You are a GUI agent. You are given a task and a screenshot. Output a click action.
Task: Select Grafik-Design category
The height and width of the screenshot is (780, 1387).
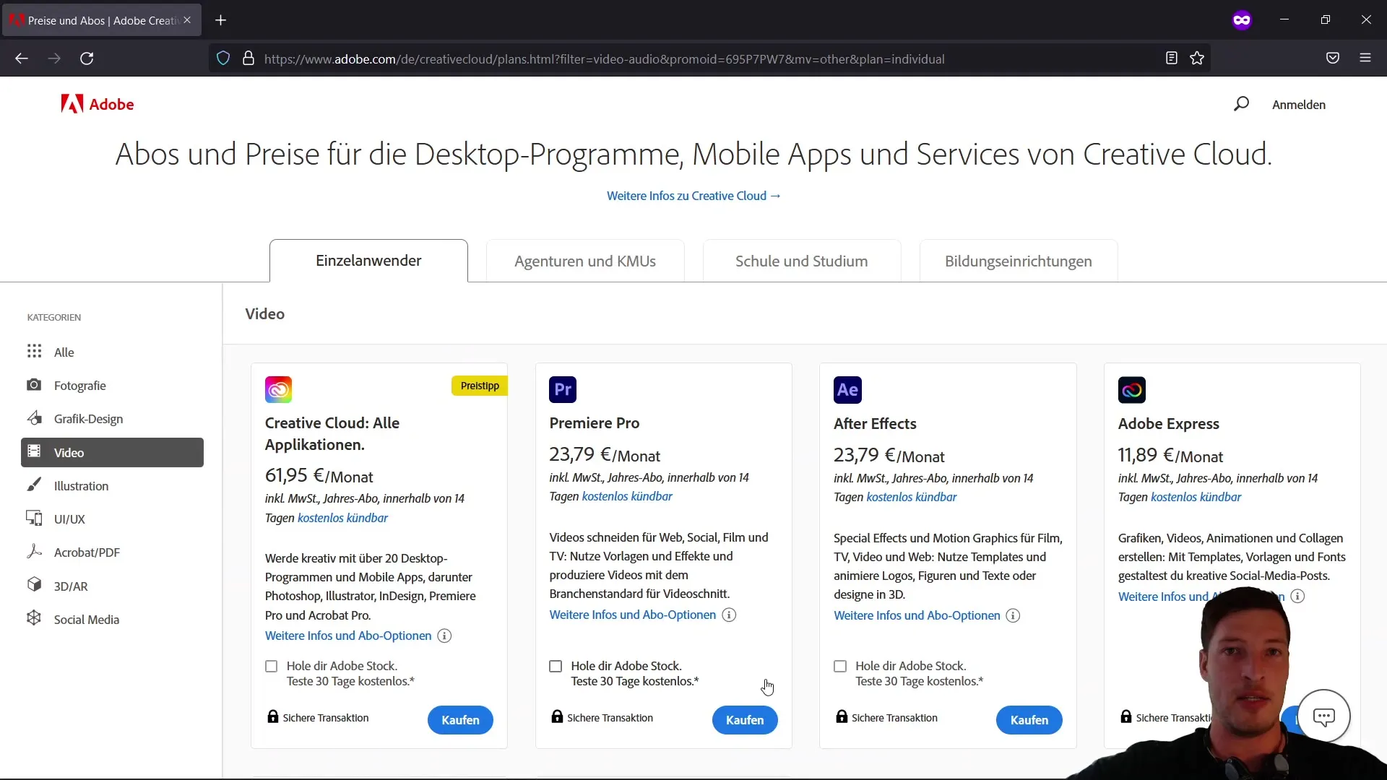[x=112, y=419]
